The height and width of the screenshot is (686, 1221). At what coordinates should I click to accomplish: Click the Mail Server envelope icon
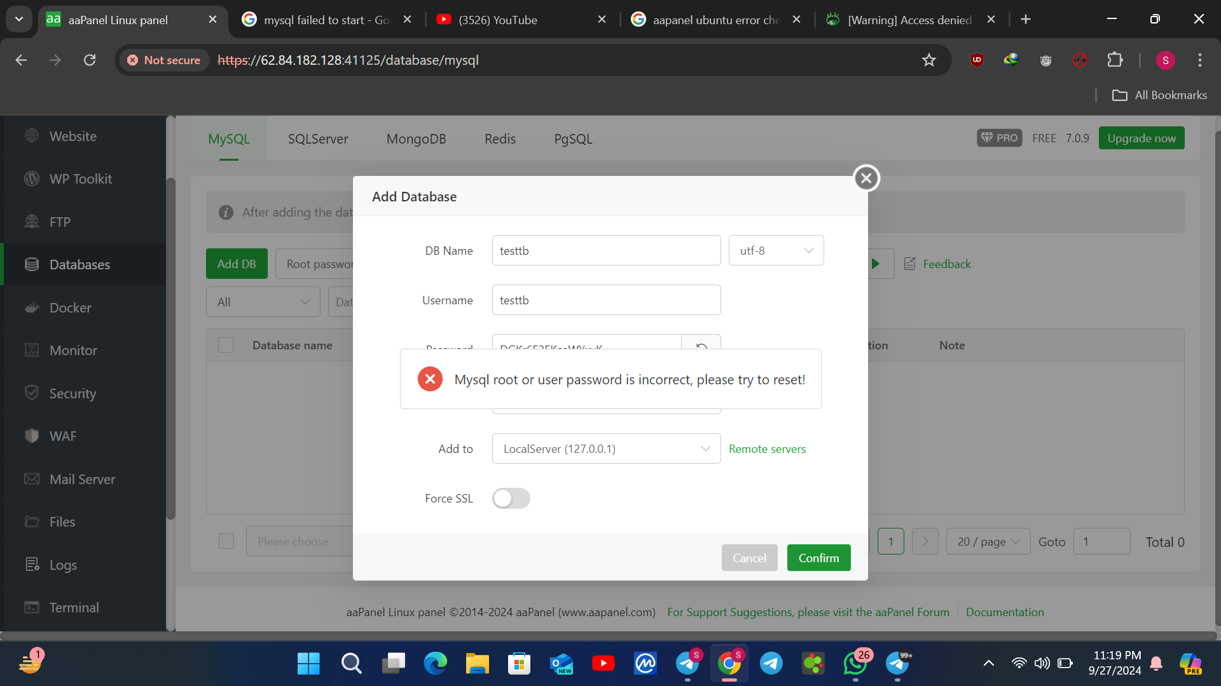32,480
